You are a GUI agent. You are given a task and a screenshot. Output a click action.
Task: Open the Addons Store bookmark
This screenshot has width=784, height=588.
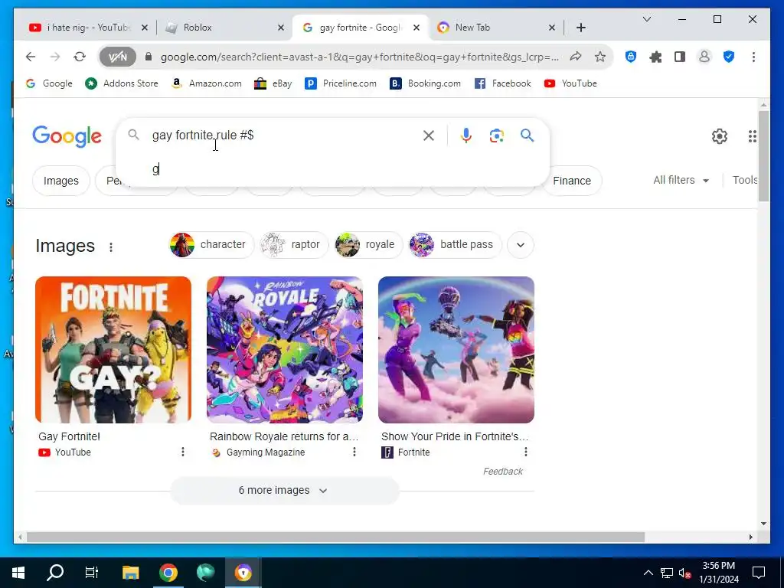[x=122, y=83]
